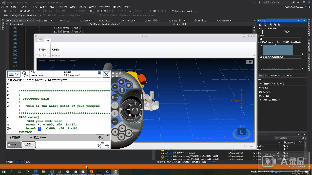Select mechanical unit hardware button on pendant
312x175 pixels.
tap(115, 98)
